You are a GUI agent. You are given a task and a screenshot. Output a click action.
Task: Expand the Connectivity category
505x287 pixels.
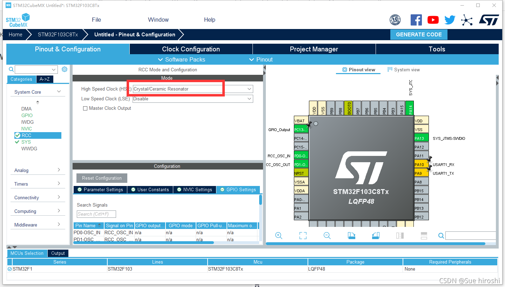click(x=59, y=197)
